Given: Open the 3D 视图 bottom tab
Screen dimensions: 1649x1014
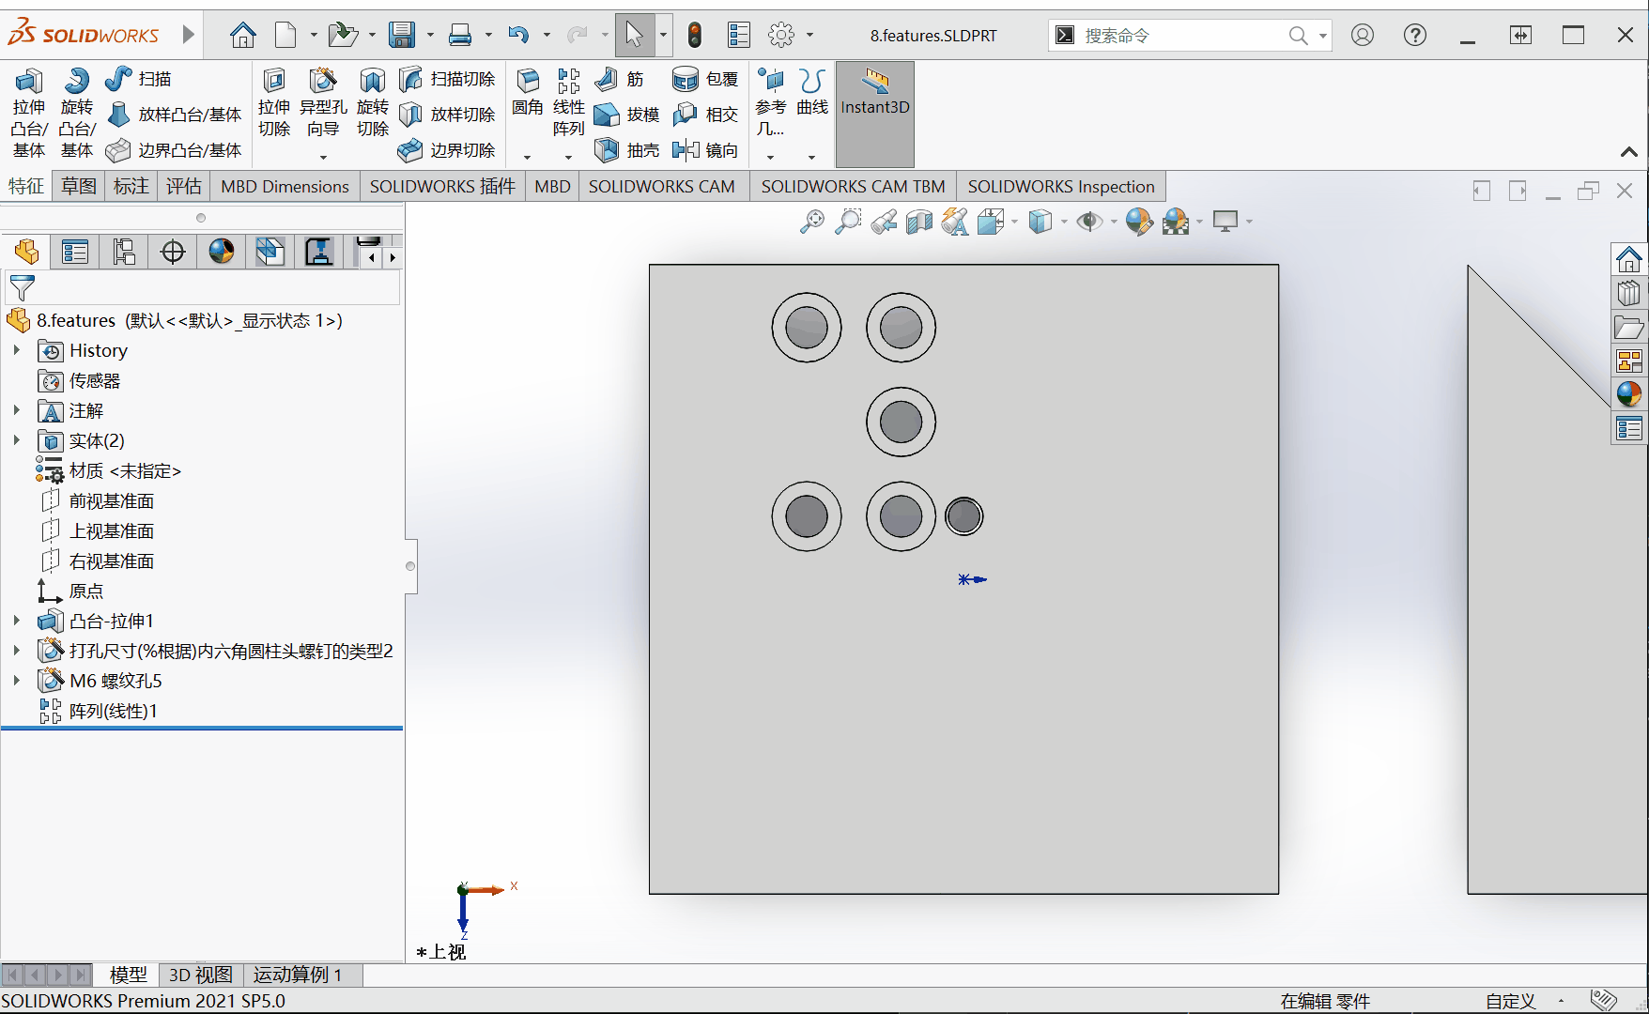Looking at the screenshot, I should [x=201, y=975].
